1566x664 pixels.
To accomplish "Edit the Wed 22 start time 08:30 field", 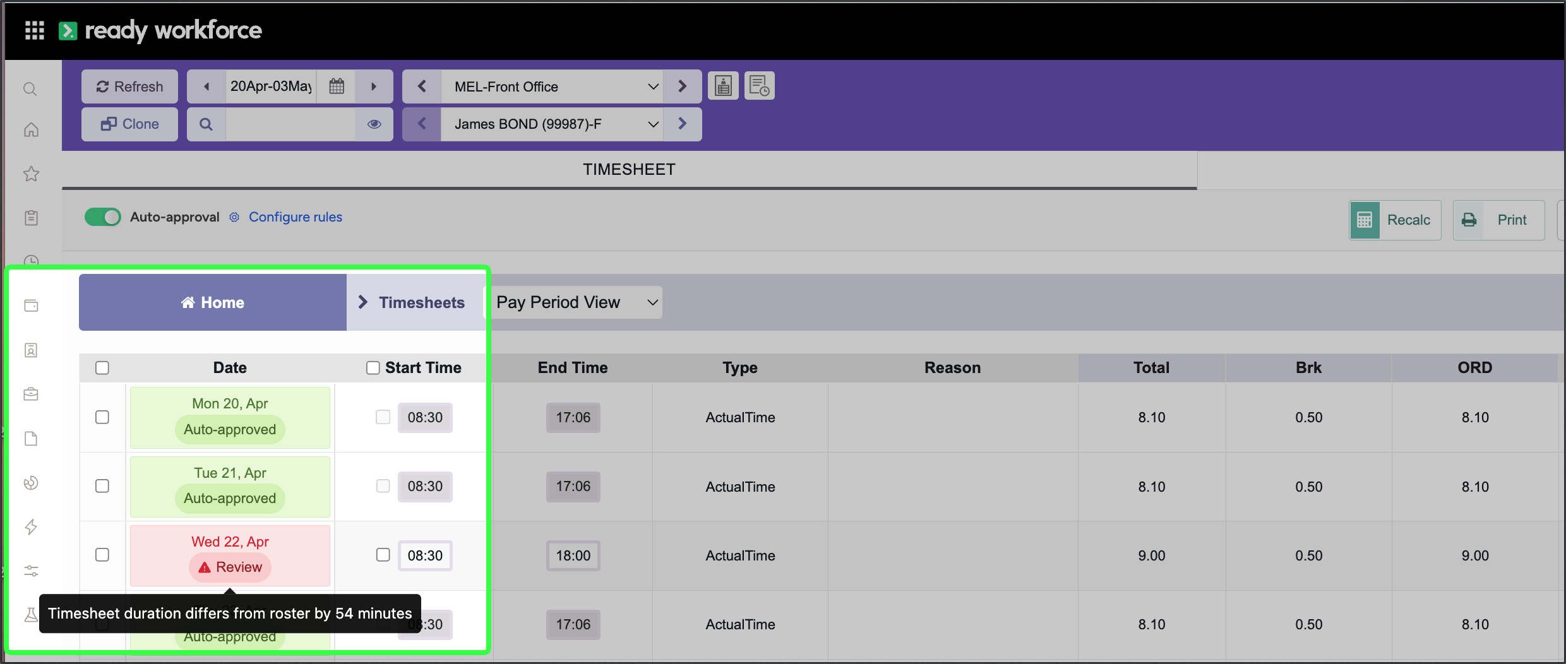I will (425, 555).
